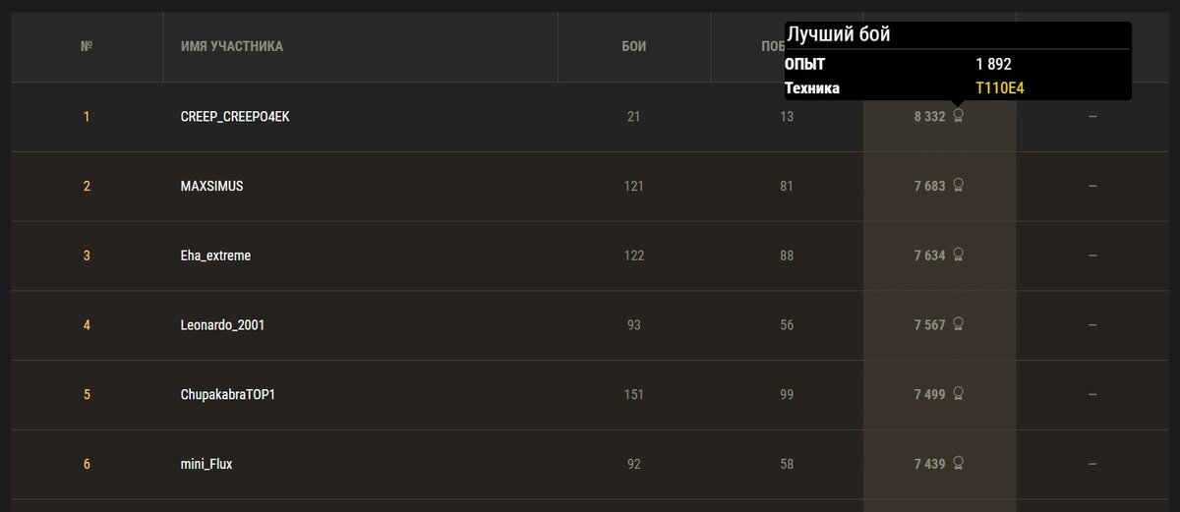Click medal icon beside 7 439 score
This screenshot has height=512, width=1180.
[958, 463]
